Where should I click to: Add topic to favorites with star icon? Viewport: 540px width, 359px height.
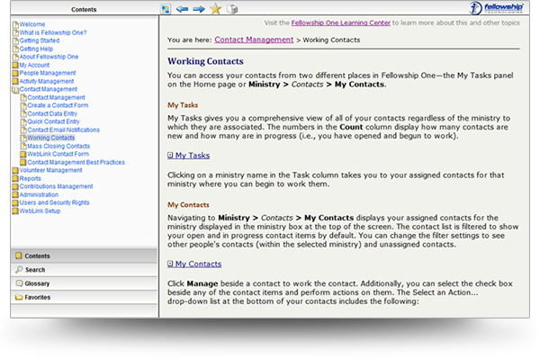[x=216, y=9]
